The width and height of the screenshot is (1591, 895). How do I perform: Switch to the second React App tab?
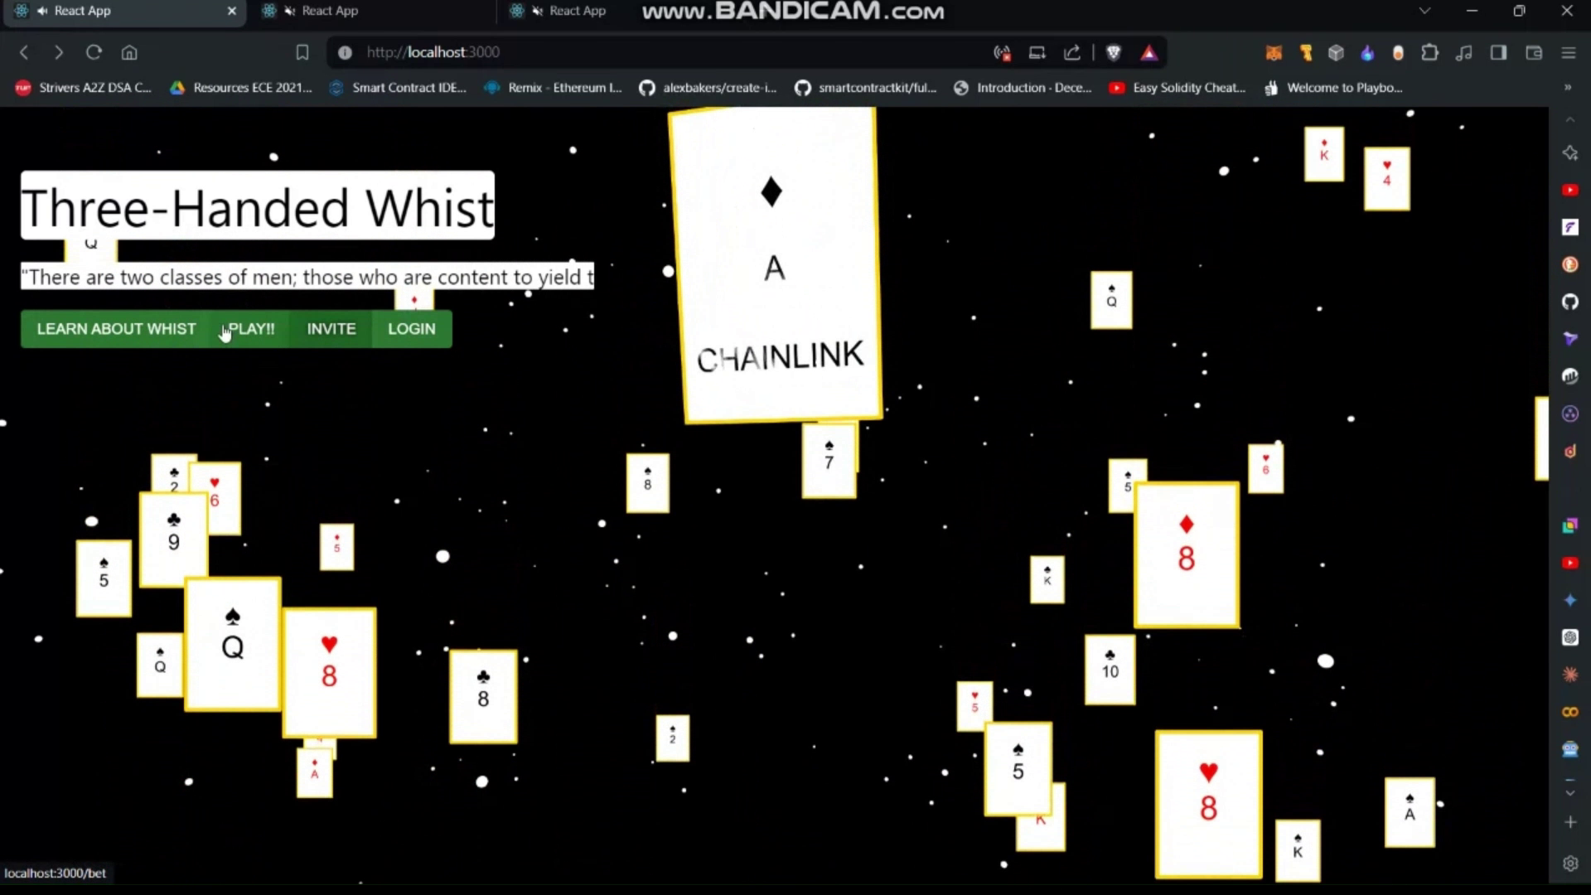[330, 11]
